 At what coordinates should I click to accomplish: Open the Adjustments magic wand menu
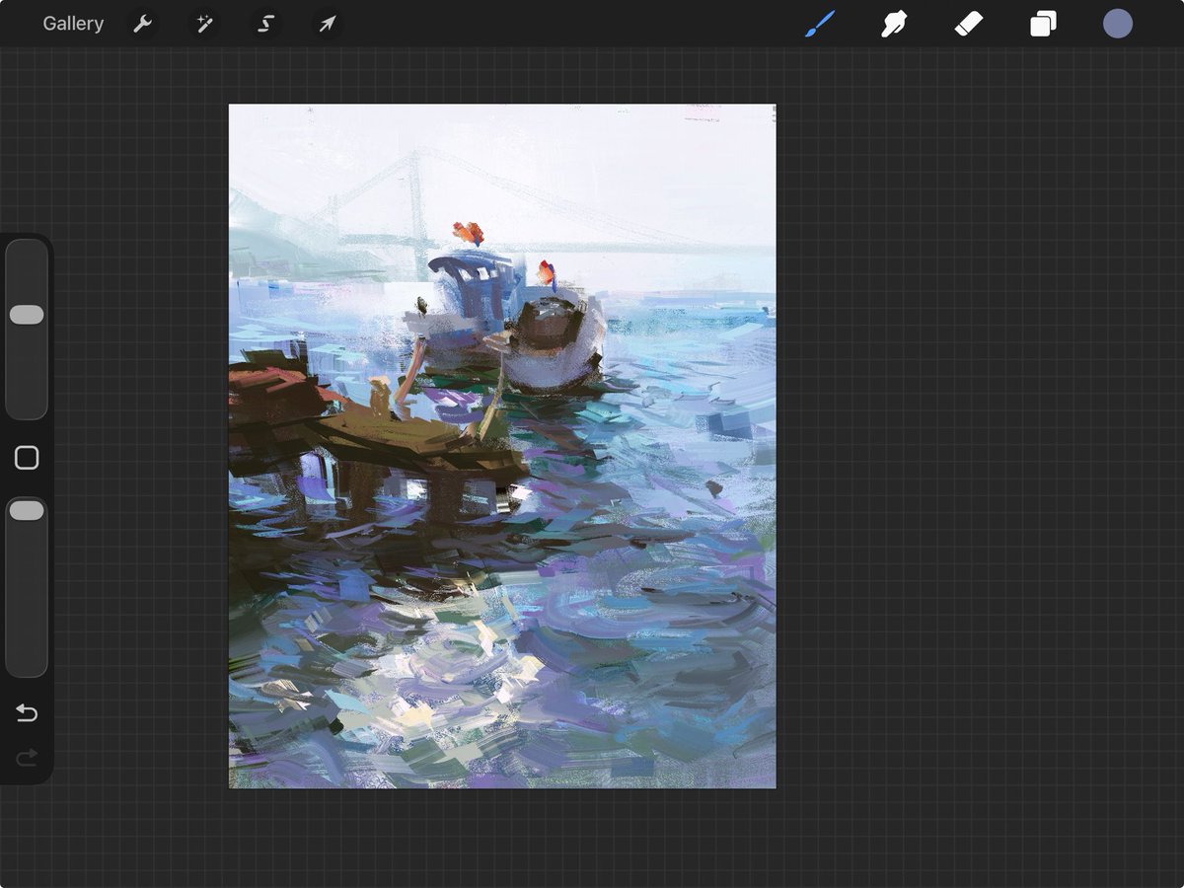pos(204,24)
